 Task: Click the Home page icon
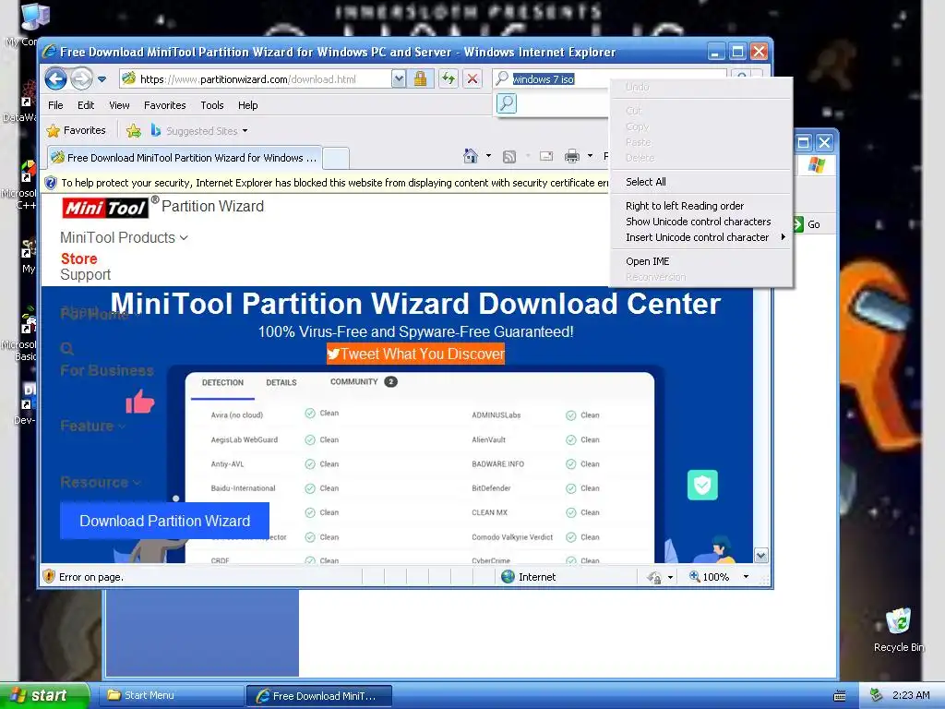click(x=470, y=156)
